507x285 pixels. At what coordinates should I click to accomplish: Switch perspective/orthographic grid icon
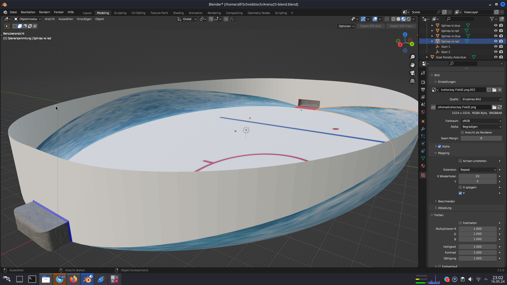tap(412, 81)
